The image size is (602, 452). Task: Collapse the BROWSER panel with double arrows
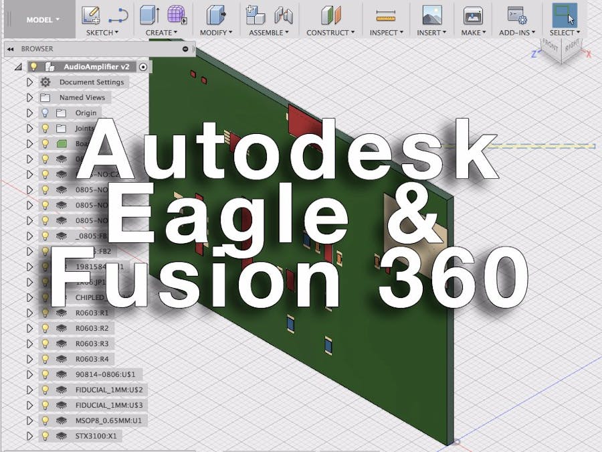tap(10, 49)
